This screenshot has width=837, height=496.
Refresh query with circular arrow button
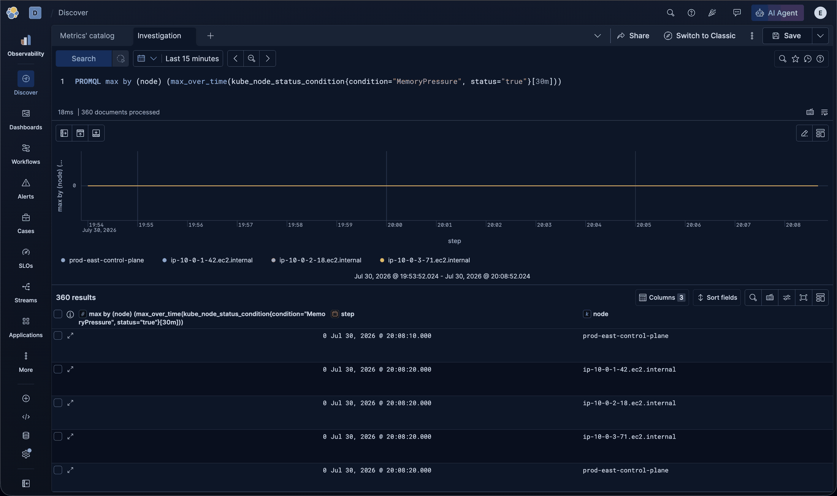point(120,58)
